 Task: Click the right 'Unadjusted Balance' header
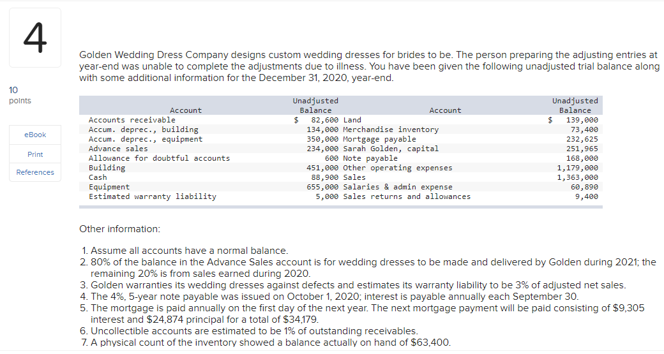pyautogui.click(x=575, y=106)
